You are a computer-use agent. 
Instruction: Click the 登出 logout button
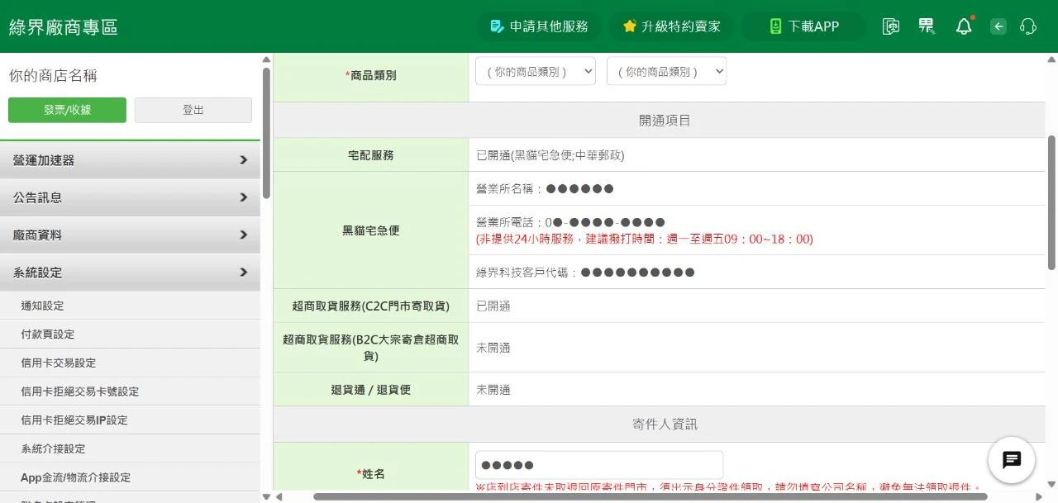click(x=193, y=110)
